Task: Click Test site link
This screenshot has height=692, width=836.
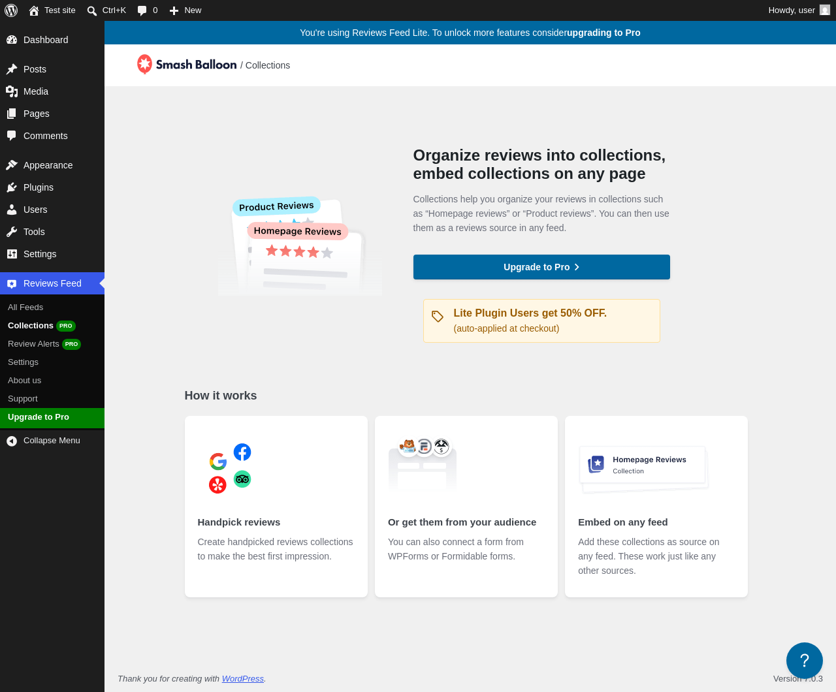Action: (52, 10)
